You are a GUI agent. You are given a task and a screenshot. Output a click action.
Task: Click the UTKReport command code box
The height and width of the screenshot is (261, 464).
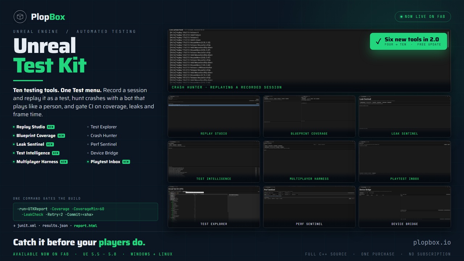pyautogui.click(x=86, y=212)
